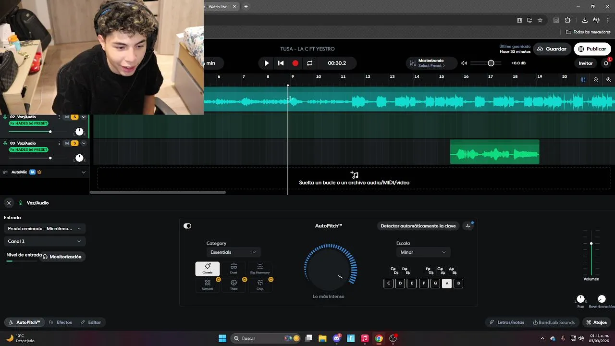615x346 pixels.
Task: Select key note C
Action: pos(389,284)
